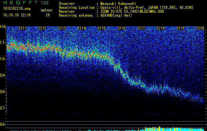Click the 2215 time marker

pyautogui.click(x=101, y=28)
